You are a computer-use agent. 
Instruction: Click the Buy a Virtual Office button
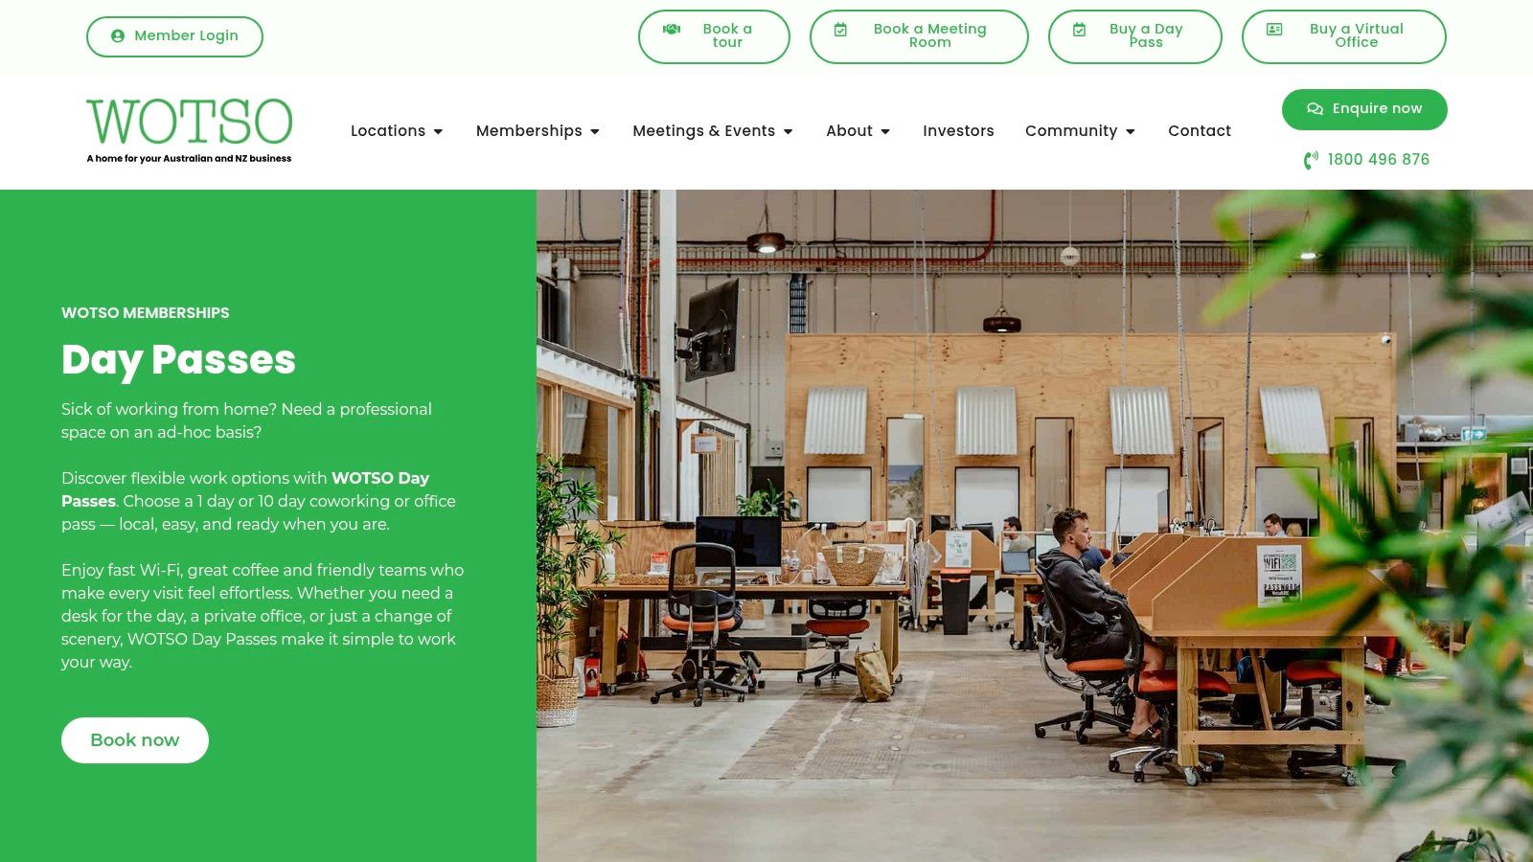coord(1344,36)
